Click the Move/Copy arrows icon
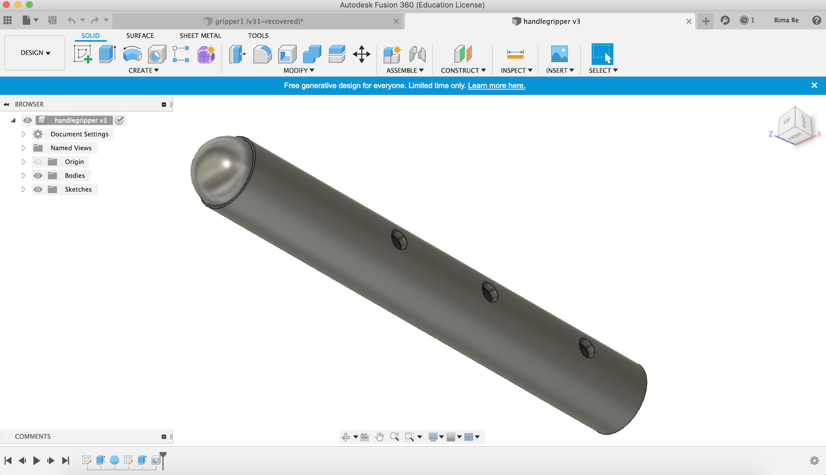Screen dimensions: 826x475 (x=361, y=54)
